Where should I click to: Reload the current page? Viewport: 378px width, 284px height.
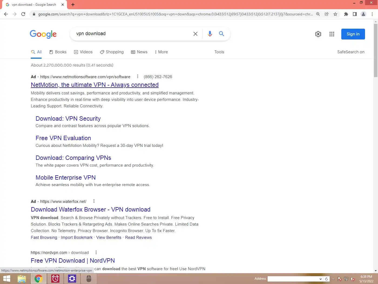point(23,14)
